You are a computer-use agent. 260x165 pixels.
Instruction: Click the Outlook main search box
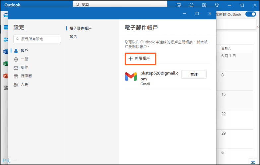pos(120,4)
